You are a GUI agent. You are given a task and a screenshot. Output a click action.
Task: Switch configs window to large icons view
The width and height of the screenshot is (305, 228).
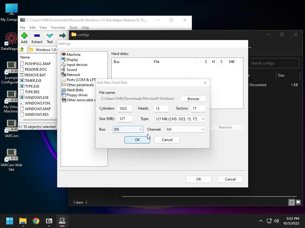tap(298, 202)
